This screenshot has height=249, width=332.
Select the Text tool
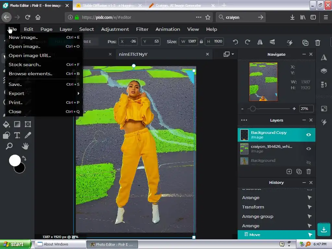point(17,135)
